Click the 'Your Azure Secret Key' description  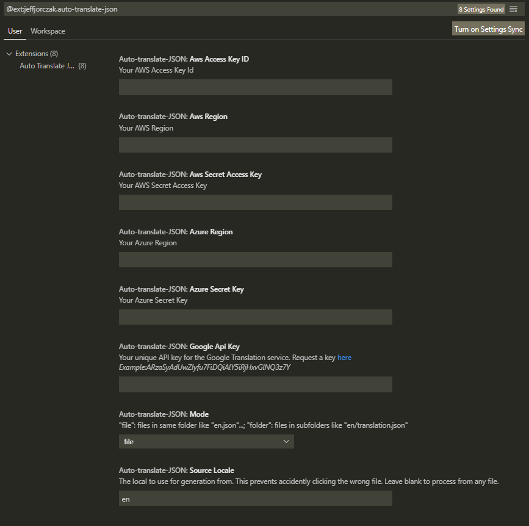pos(153,300)
